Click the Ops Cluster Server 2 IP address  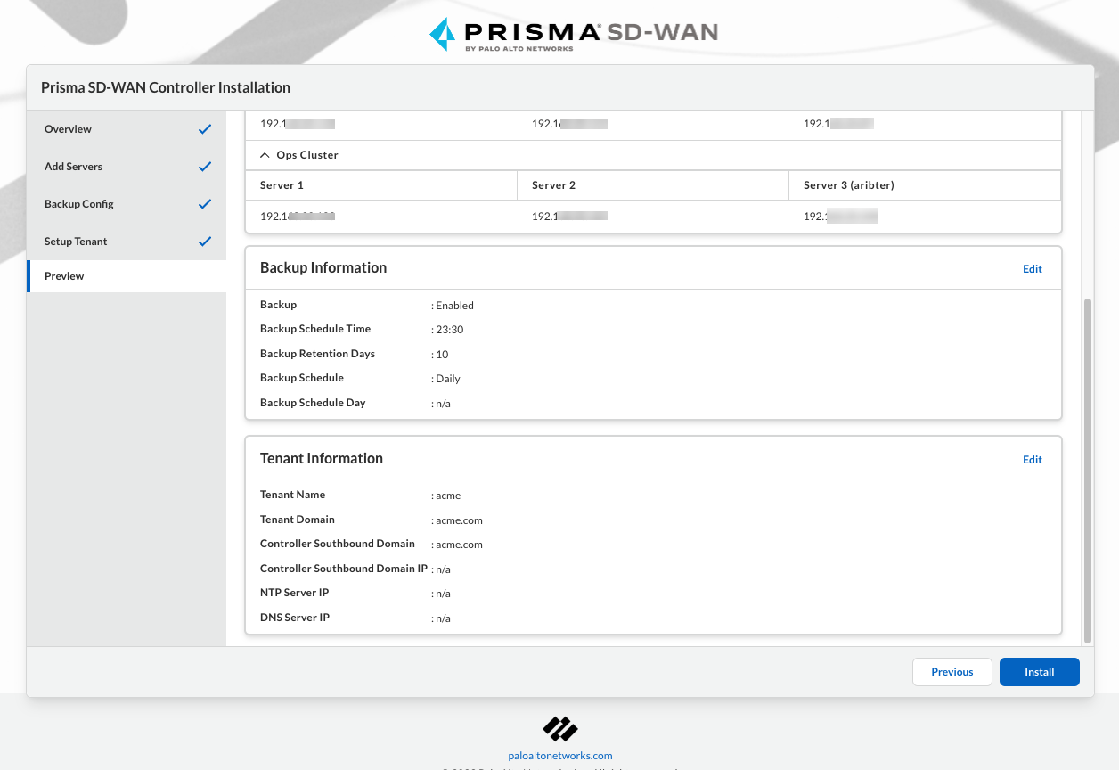(x=569, y=217)
